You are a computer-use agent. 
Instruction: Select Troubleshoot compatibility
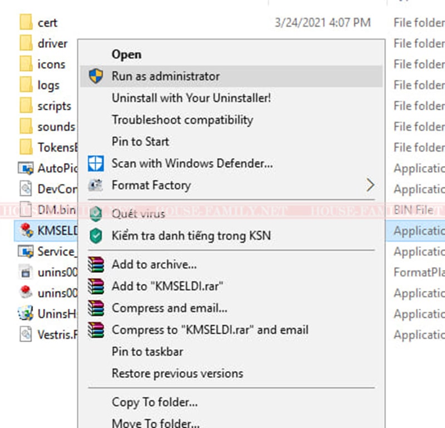[182, 120]
